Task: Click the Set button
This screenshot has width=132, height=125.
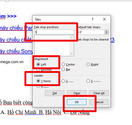Action: (x=55, y=93)
